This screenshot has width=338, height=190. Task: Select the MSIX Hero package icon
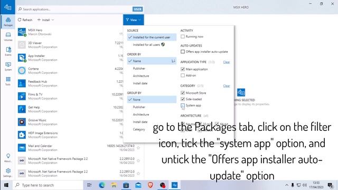click(22, 32)
